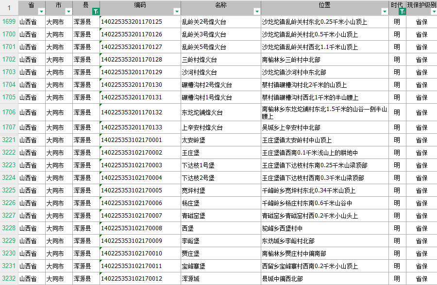
Task: Select the cell 浑源城
Action: pyautogui.click(x=221, y=279)
